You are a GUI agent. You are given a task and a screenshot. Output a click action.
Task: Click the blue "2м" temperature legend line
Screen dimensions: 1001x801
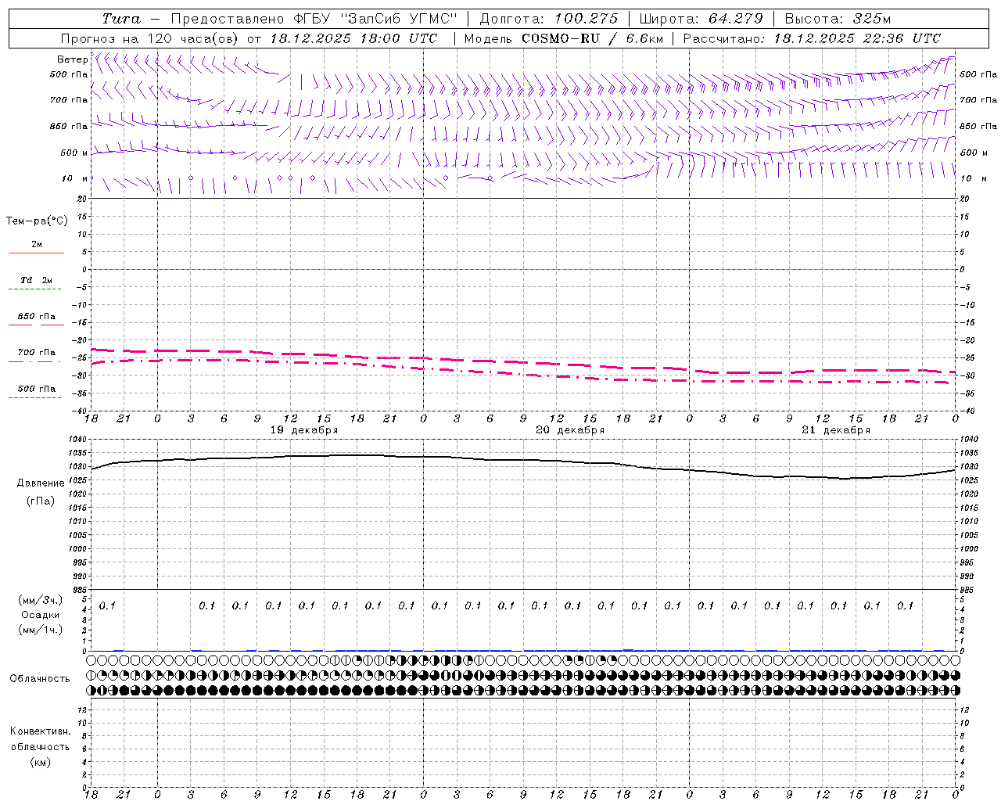36,253
